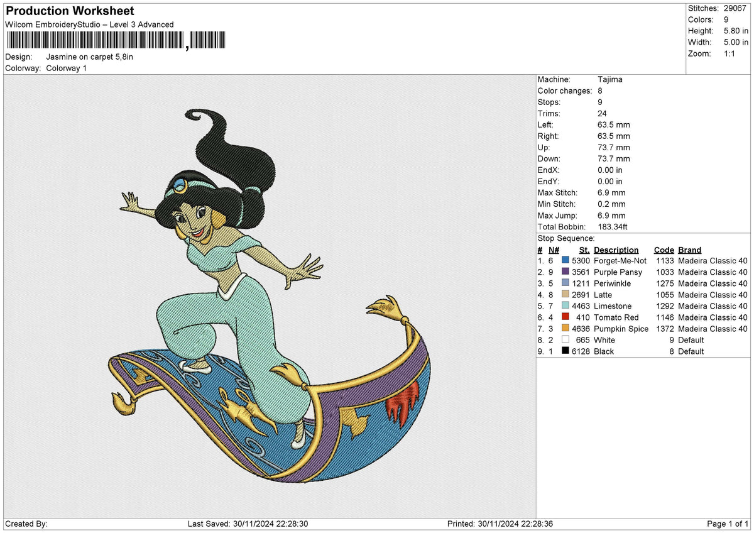The height and width of the screenshot is (533, 754).
Task: Click the Code column header
Action: click(664, 250)
